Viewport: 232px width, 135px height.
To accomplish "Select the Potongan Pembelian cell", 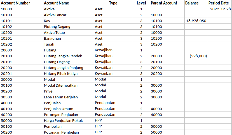I will point(69,132).
